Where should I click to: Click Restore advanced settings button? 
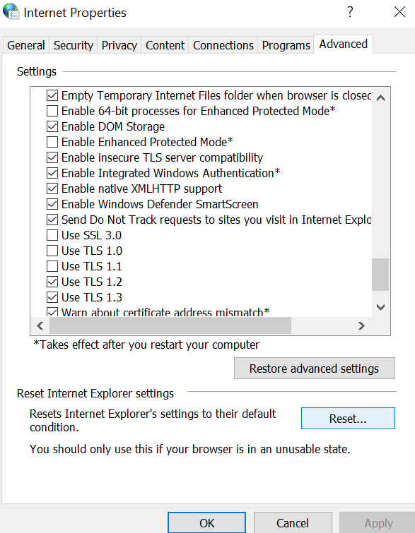click(314, 368)
